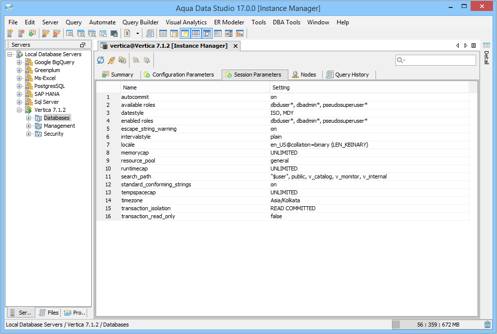Click the first magnifier-on-table toolbar icon
497x334 pixels.
pos(70,33)
